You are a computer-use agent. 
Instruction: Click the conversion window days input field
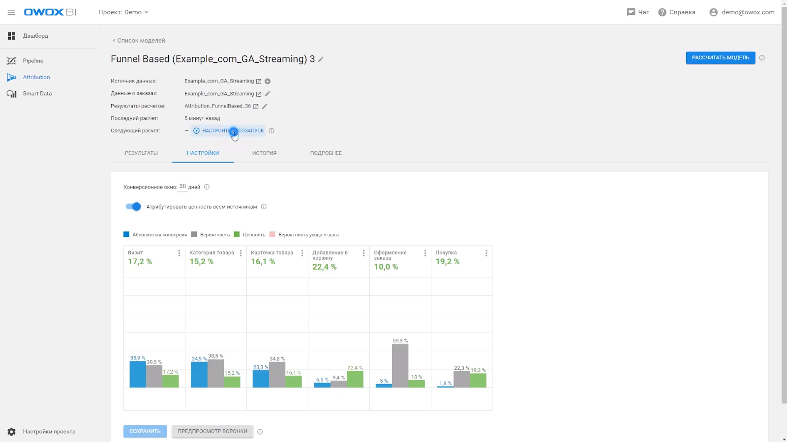[x=182, y=187]
